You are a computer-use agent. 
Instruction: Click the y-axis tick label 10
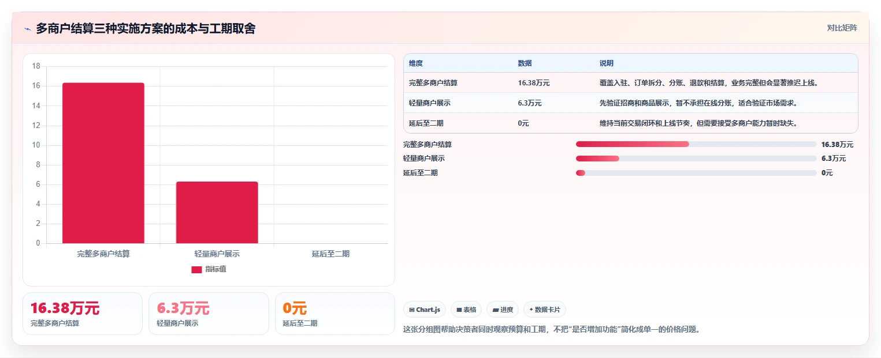tap(36, 145)
